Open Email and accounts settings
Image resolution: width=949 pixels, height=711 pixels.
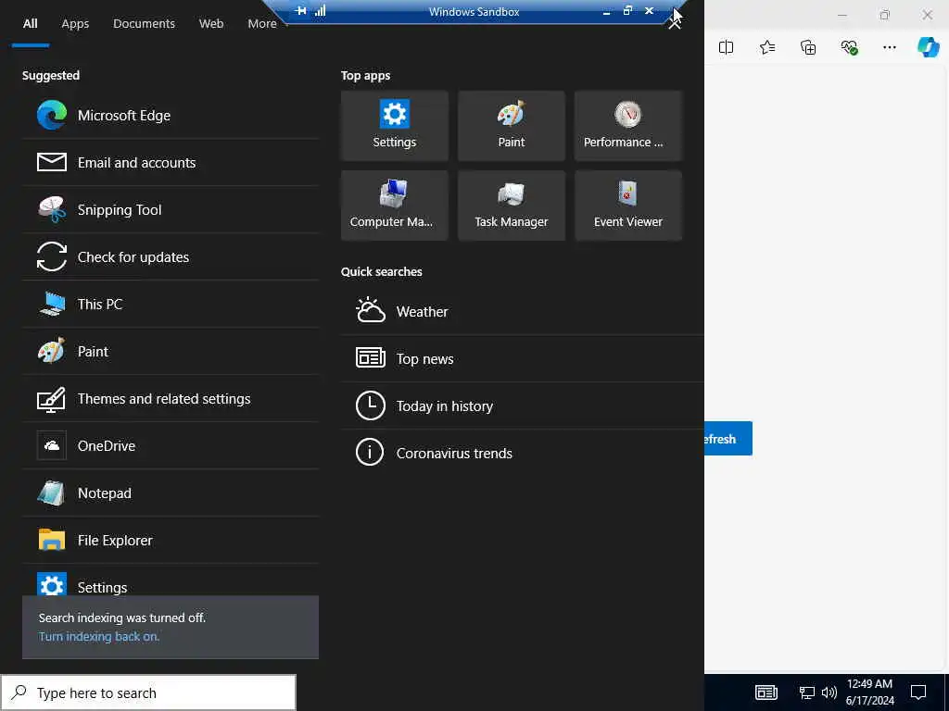pos(171,163)
